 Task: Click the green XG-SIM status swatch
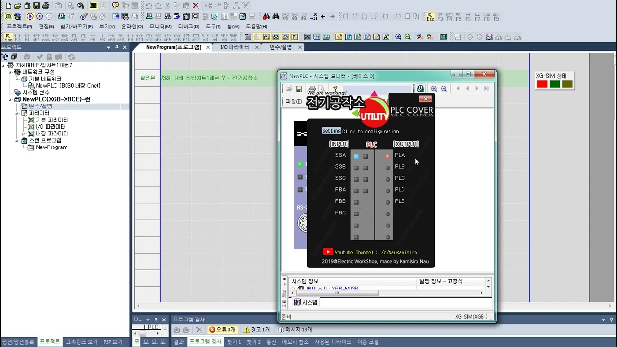[x=555, y=84]
